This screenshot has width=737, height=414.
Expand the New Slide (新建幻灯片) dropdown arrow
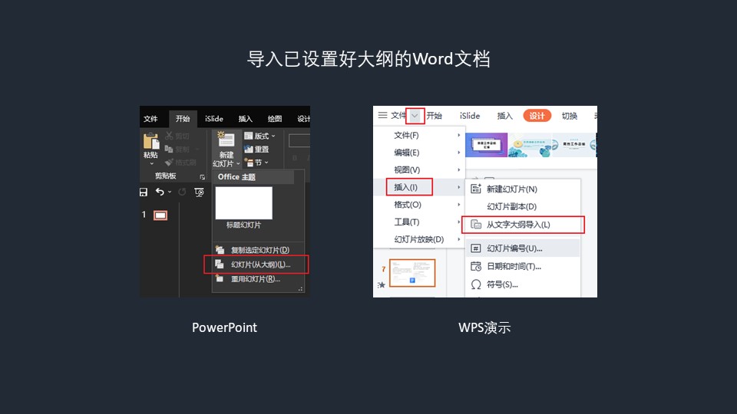(238, 163)
